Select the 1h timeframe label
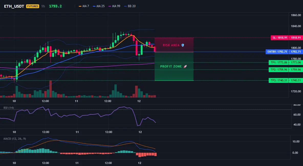Image resolution: width=303 pixels, height=166 pixels. click(43, 6)
